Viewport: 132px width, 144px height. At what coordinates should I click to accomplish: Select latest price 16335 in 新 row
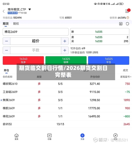point(99,32)
